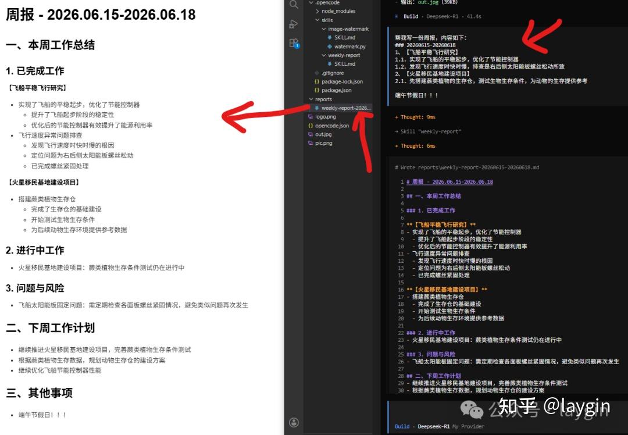Click the preview title "周报 - 2026.06.15-2026.06.18"

101,15
